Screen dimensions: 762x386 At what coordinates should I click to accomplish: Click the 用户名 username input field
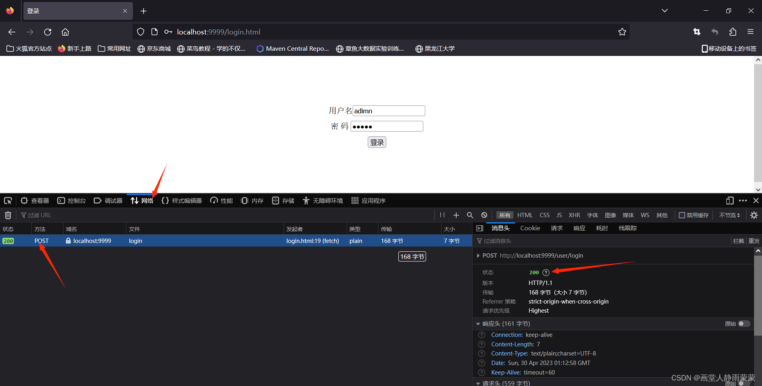coord(388,111)
